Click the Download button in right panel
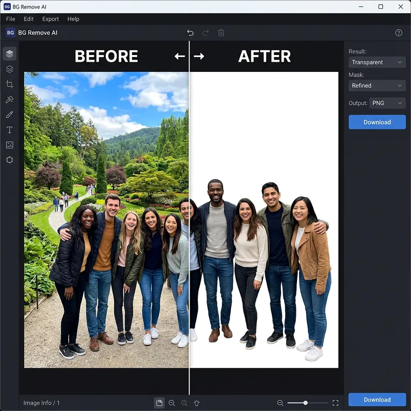Screen dimensions: 411x411 click(377, 122)
